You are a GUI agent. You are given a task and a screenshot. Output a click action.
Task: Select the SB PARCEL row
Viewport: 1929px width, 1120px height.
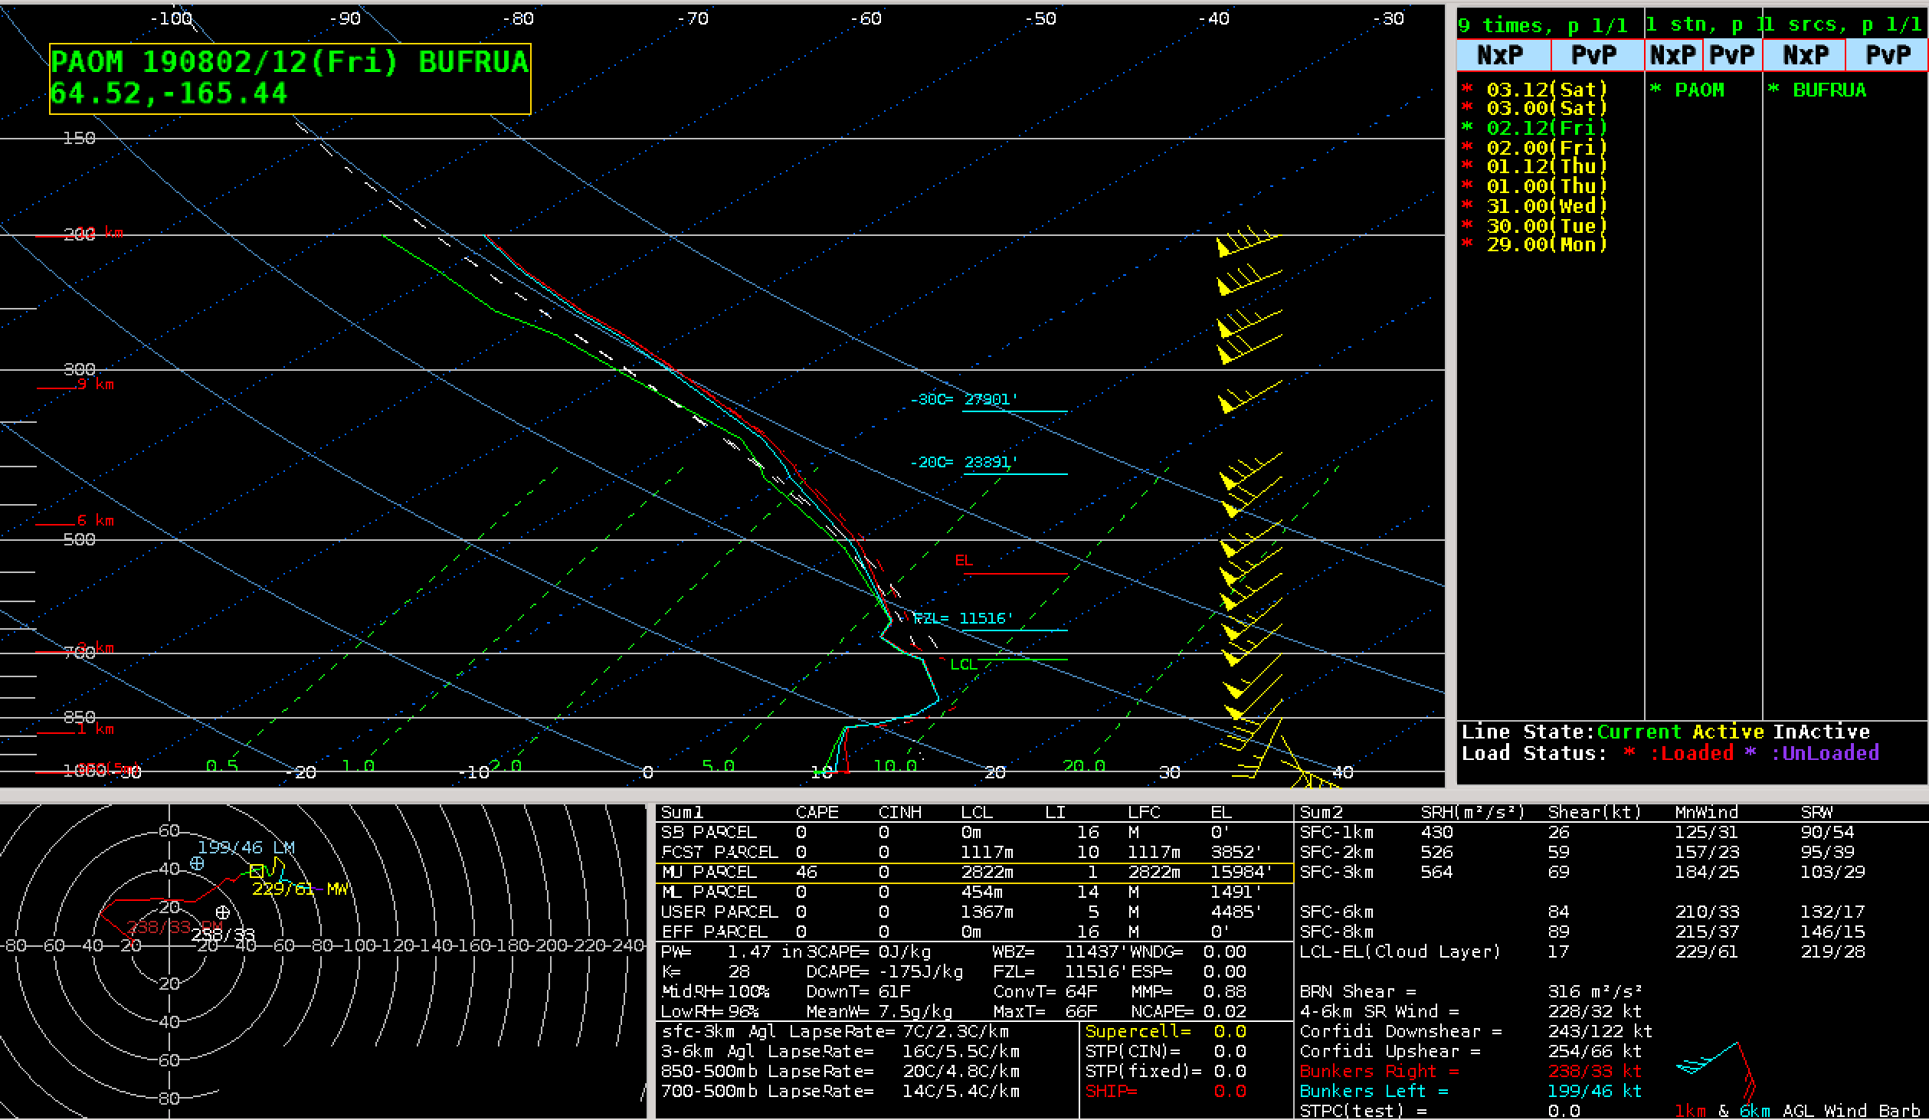(x=974, y=832)
